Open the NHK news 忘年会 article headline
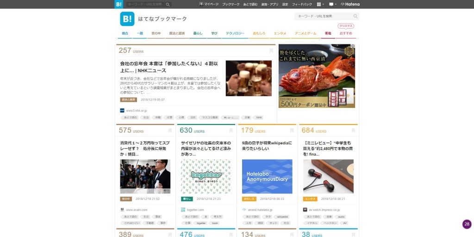The height and width of the screenshot is (237, 474). [x=169, y=67]
